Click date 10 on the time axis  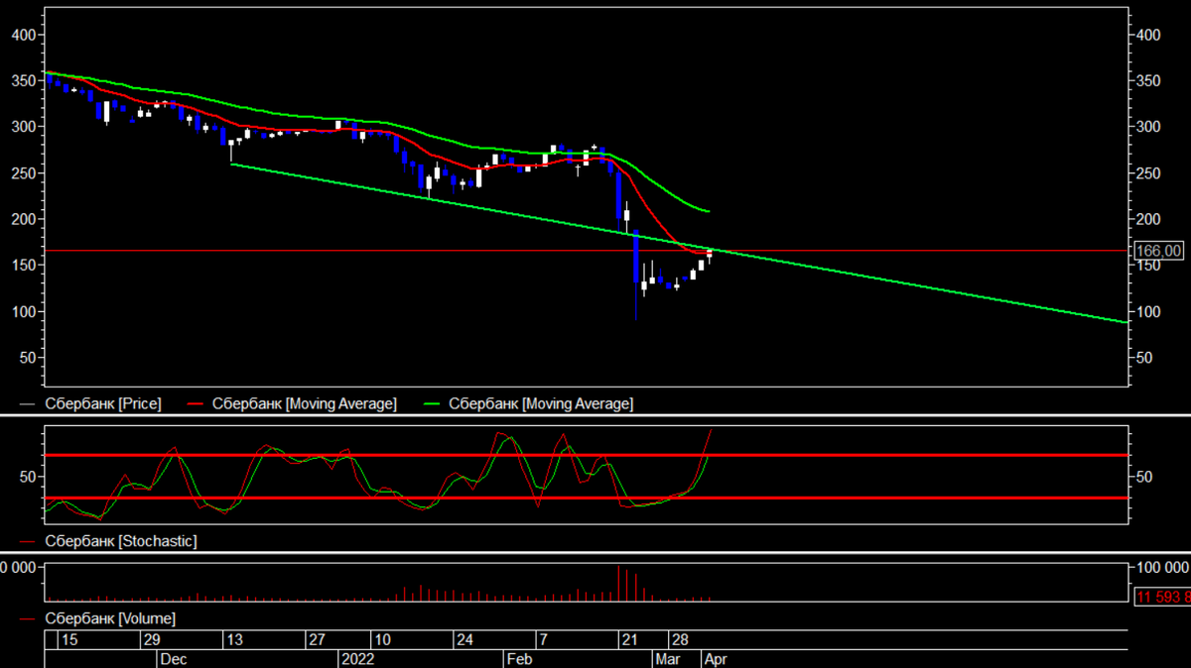[x=381, y=639]
